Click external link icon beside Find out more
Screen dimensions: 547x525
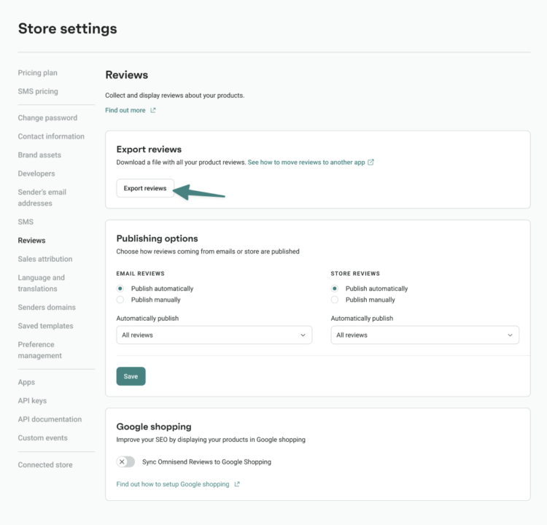153,110
